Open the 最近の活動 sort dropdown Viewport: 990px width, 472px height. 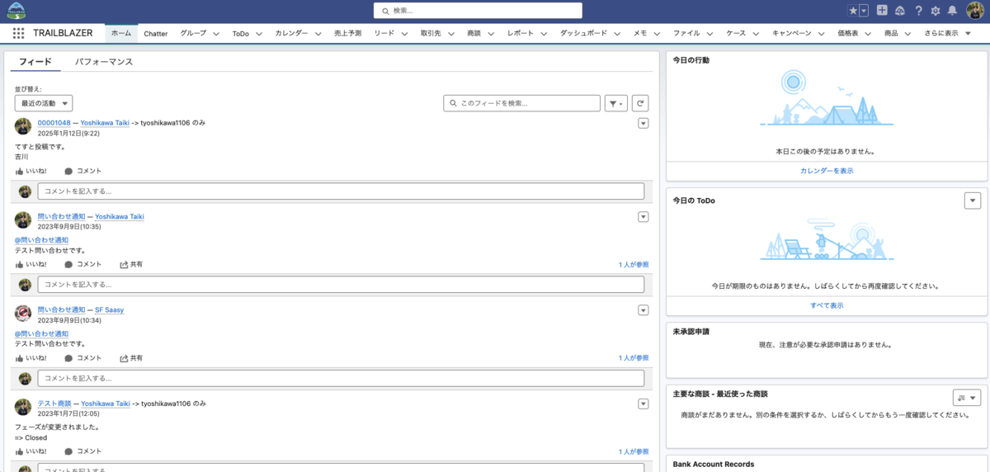click(x=44, y=103)
